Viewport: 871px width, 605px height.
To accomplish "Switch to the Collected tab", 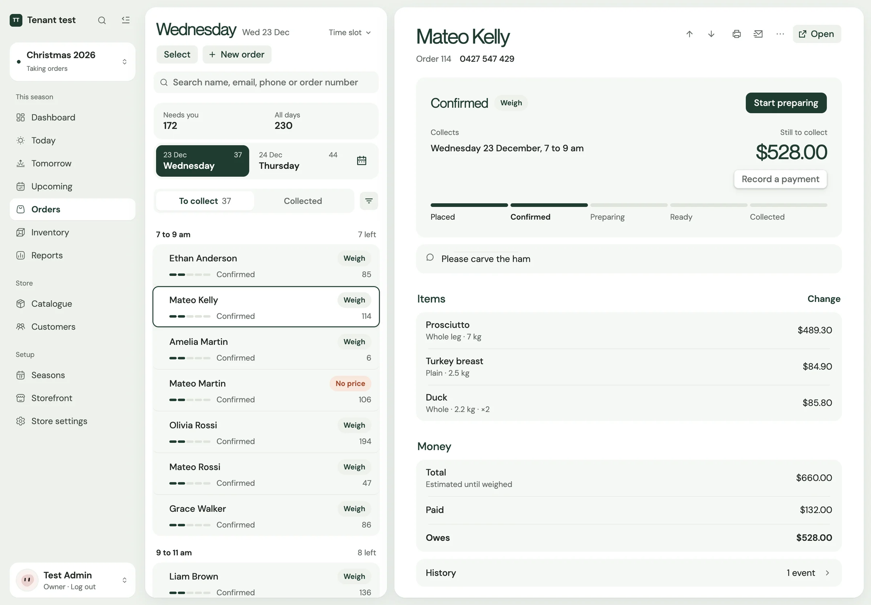I will click(x=303, y=201).
